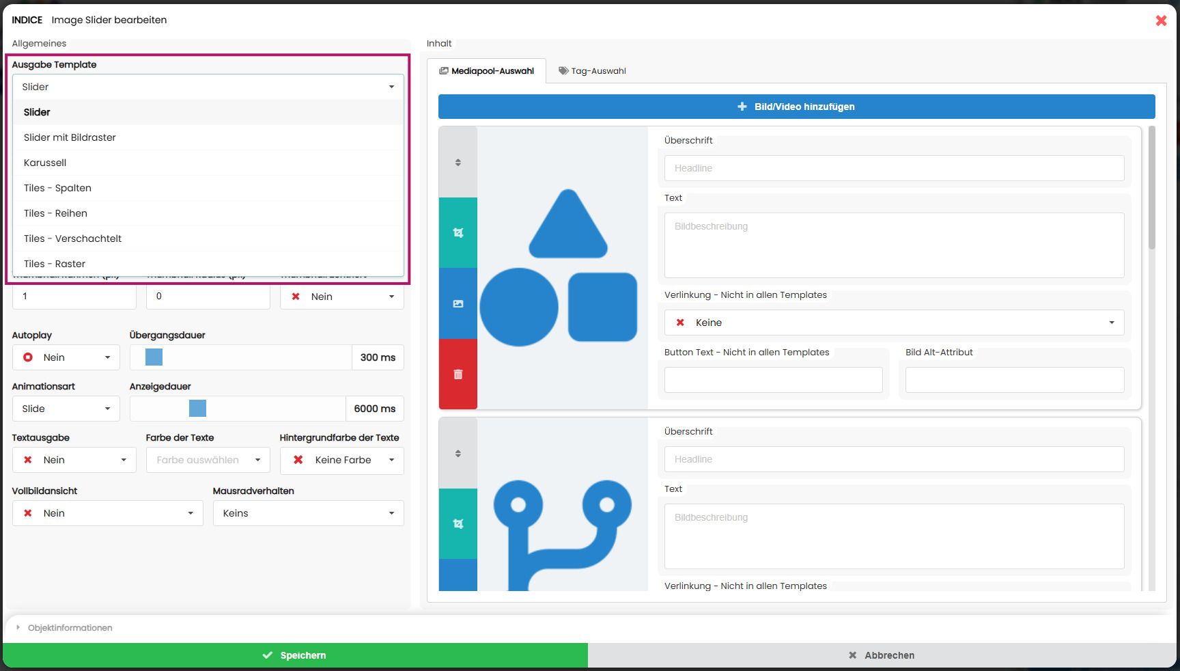The height and width of the screenshot is (671, 1180).
Task: Click the tag icon of Tag-Auswahl
Action: pos(563,71)
